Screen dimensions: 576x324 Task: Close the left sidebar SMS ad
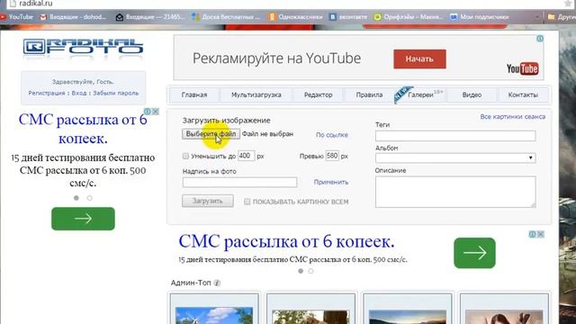pos(156,112)
